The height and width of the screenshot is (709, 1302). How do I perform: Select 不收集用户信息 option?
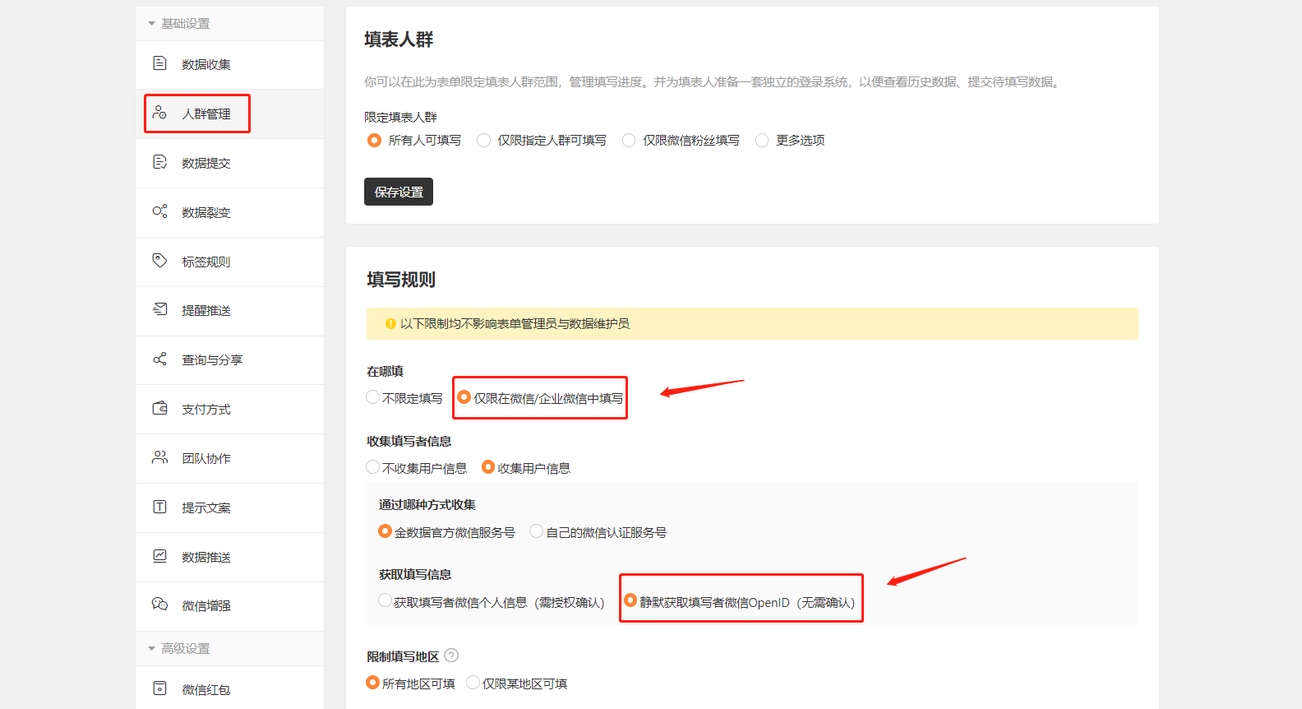[373, 467]
